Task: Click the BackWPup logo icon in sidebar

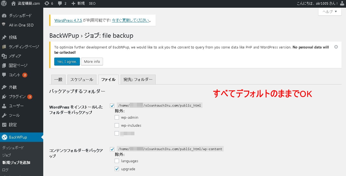Action: click(x=4, y=137)
